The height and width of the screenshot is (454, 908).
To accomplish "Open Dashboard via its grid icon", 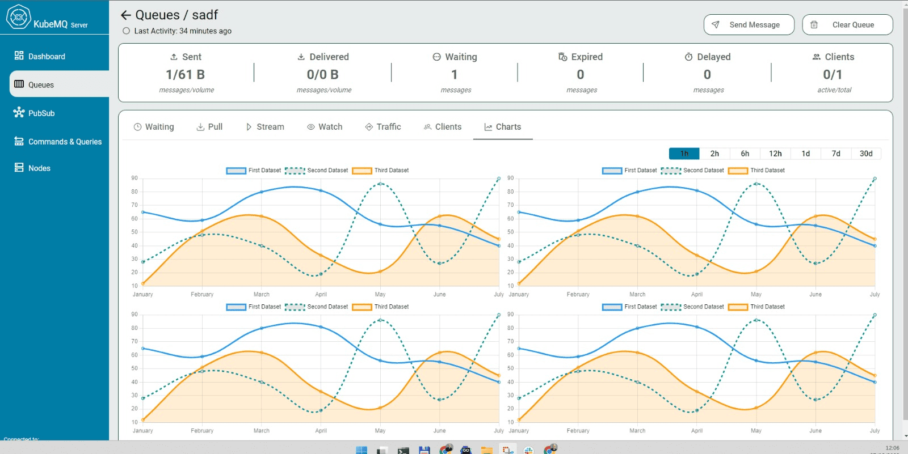I will [19, 56].
